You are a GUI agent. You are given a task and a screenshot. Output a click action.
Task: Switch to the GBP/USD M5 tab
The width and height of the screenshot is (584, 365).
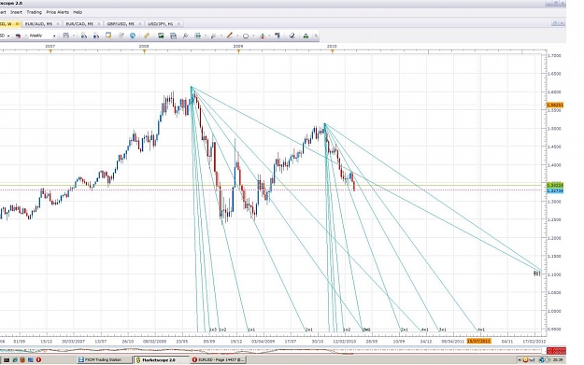pyautogui.click(x=121, y=24)
